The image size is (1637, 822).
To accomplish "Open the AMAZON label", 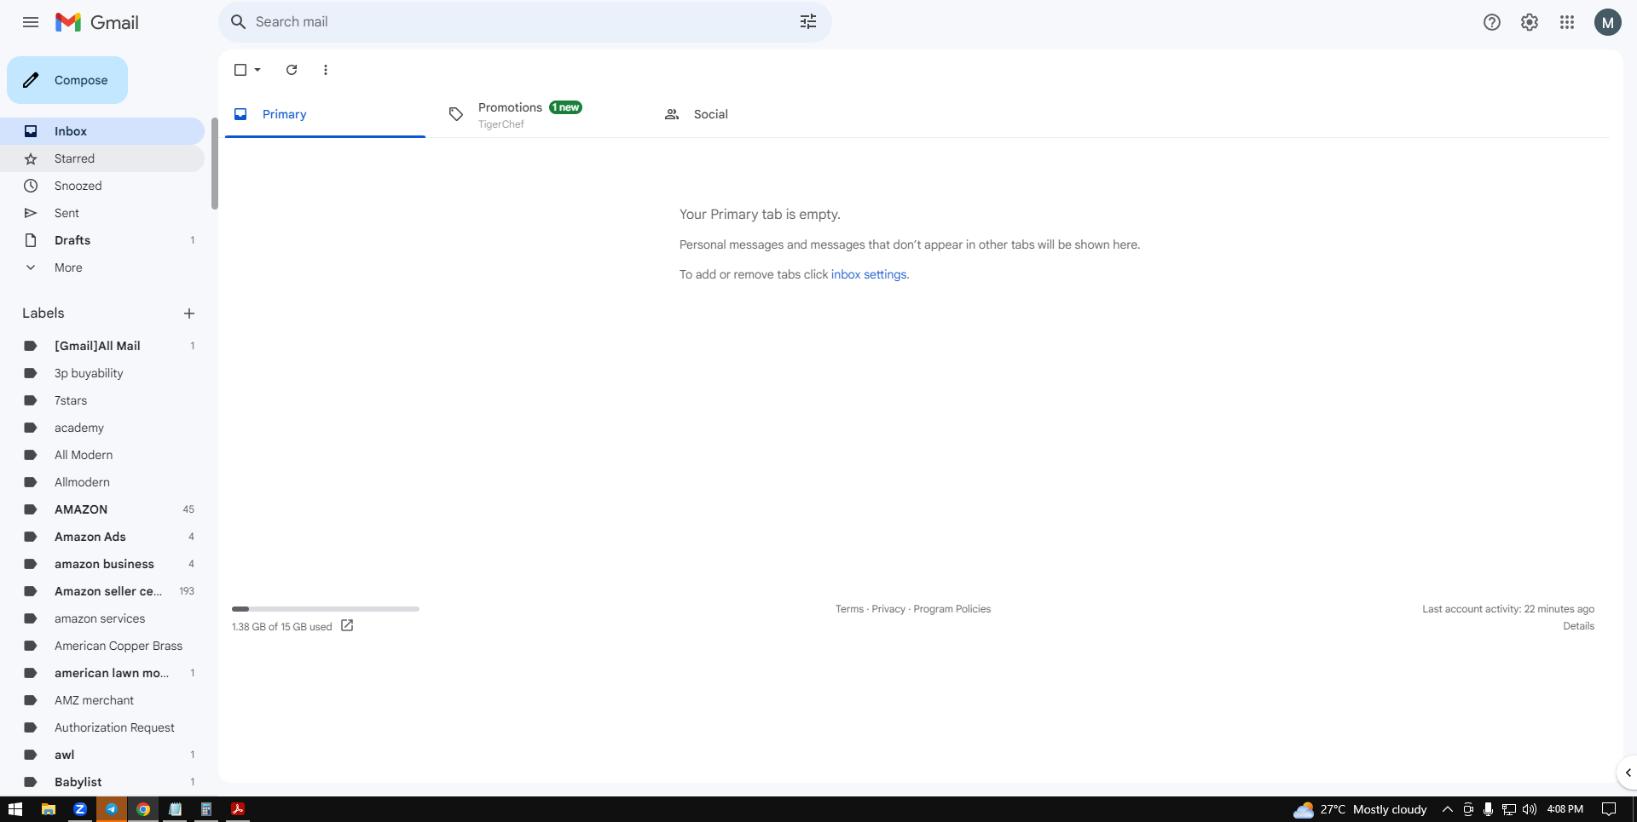I will [x=102, y=509].
